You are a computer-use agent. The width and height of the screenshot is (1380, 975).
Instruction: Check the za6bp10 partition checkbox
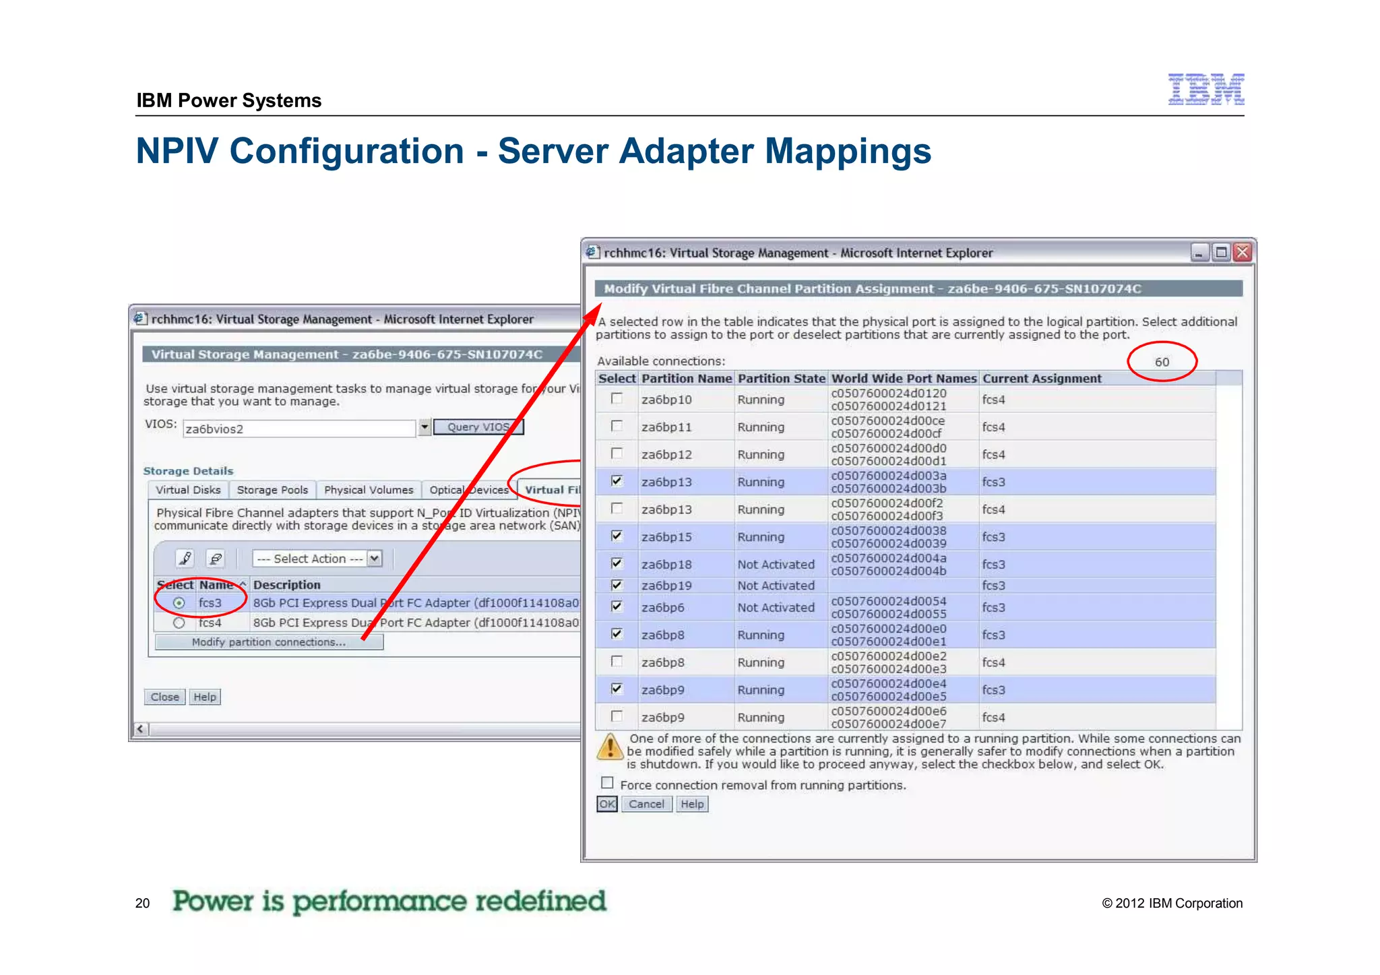point(617,398)
